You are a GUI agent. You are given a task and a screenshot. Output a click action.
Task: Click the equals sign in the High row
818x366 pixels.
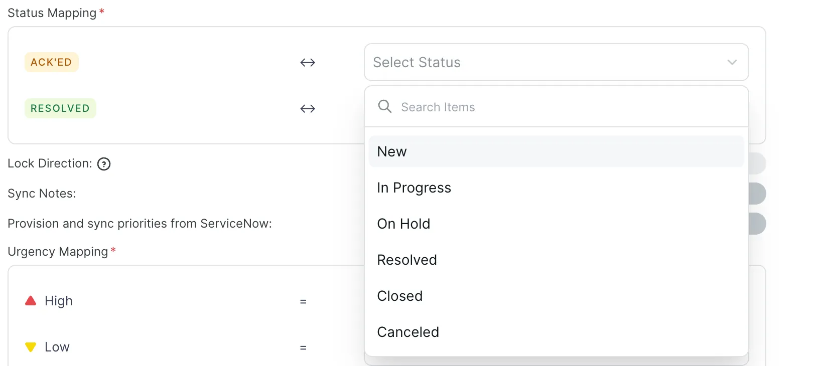point(303,302)
